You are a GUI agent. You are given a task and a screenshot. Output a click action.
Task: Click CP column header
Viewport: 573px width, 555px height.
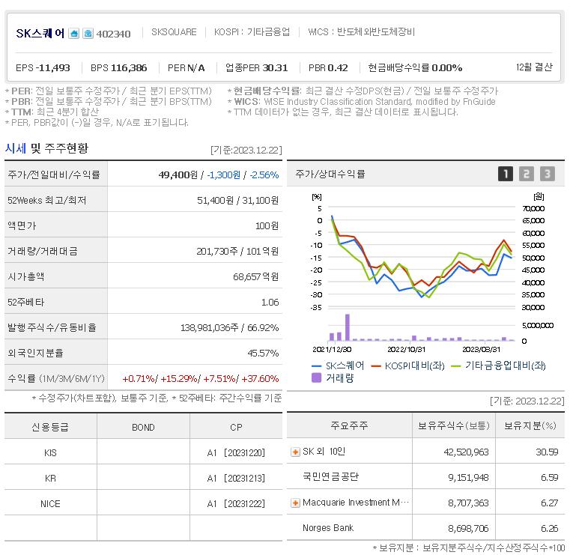coord(236,428)
